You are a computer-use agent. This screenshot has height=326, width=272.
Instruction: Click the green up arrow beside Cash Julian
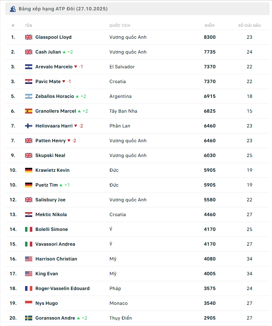(x=65, y=52)
